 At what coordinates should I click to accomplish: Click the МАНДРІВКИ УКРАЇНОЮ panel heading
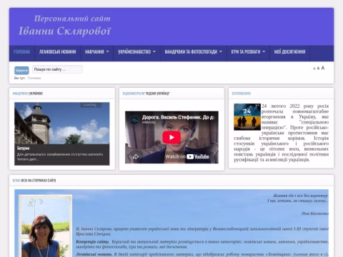click(28, 94)
